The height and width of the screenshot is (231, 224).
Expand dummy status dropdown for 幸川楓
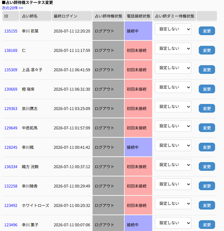(173, 145)
